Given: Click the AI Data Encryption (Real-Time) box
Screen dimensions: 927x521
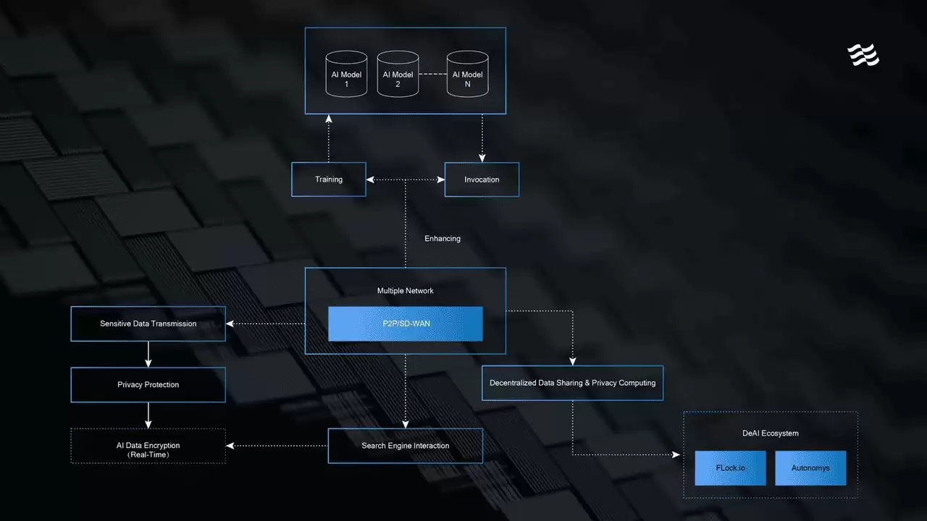Looking at the screenshot, I should [x=148, y=446].
